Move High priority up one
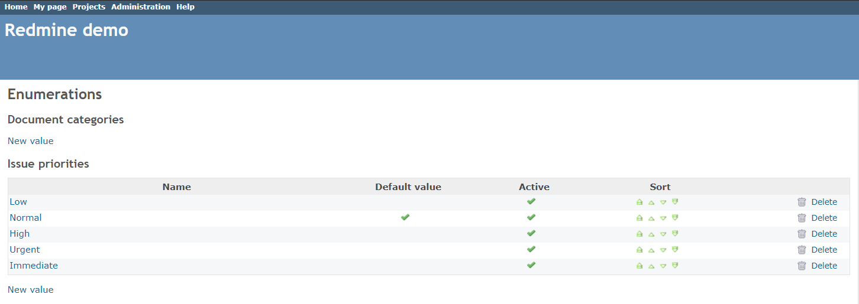This screenshot has width=859, height=304. 651,234
